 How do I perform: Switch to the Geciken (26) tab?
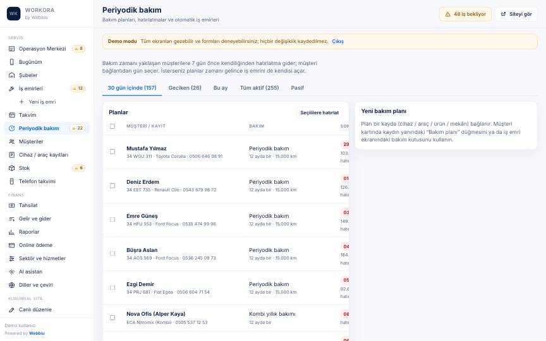click(x=185, y=88)
